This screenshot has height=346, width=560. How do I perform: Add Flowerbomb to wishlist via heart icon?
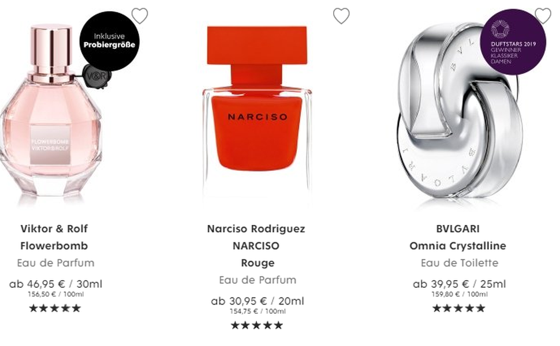139,16
